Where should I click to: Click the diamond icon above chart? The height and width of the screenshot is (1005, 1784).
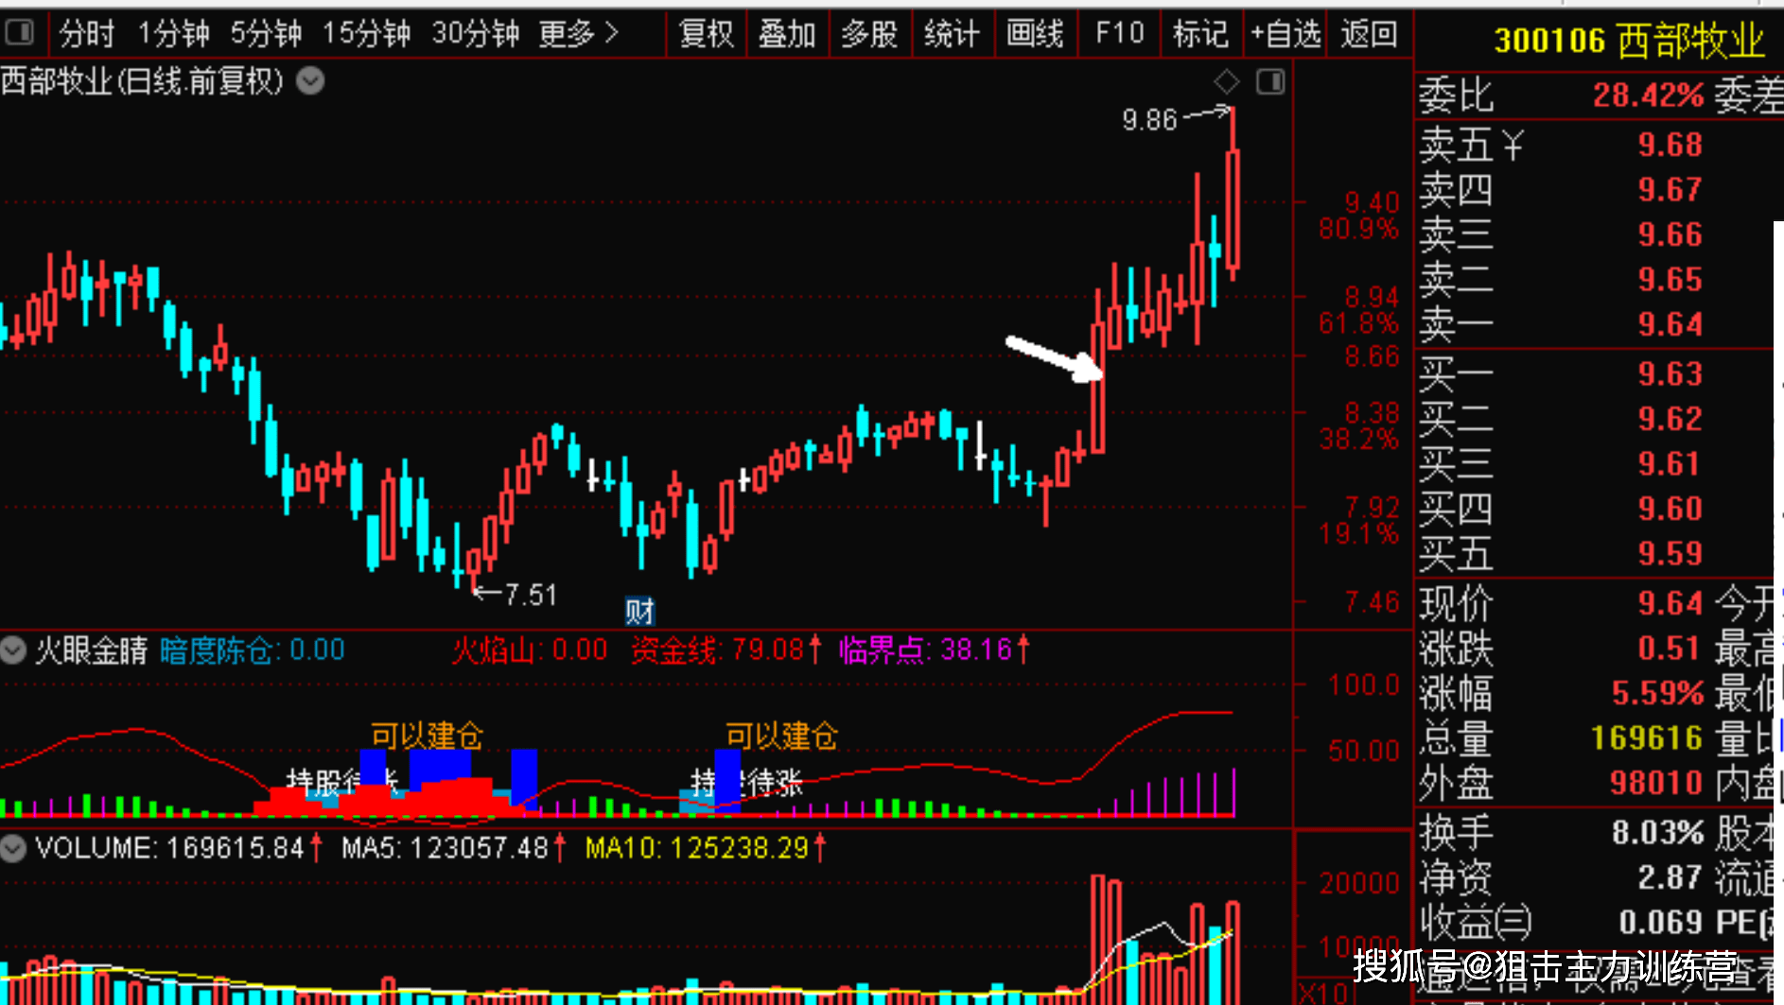(1226, 82)
